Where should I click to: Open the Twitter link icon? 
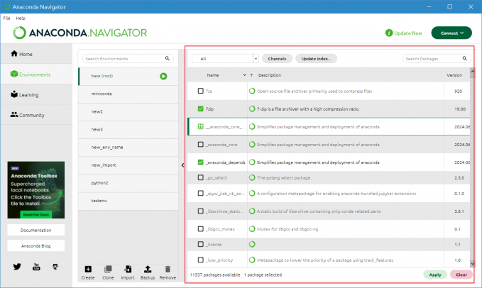pyautogui.click(x=17, y=267)
